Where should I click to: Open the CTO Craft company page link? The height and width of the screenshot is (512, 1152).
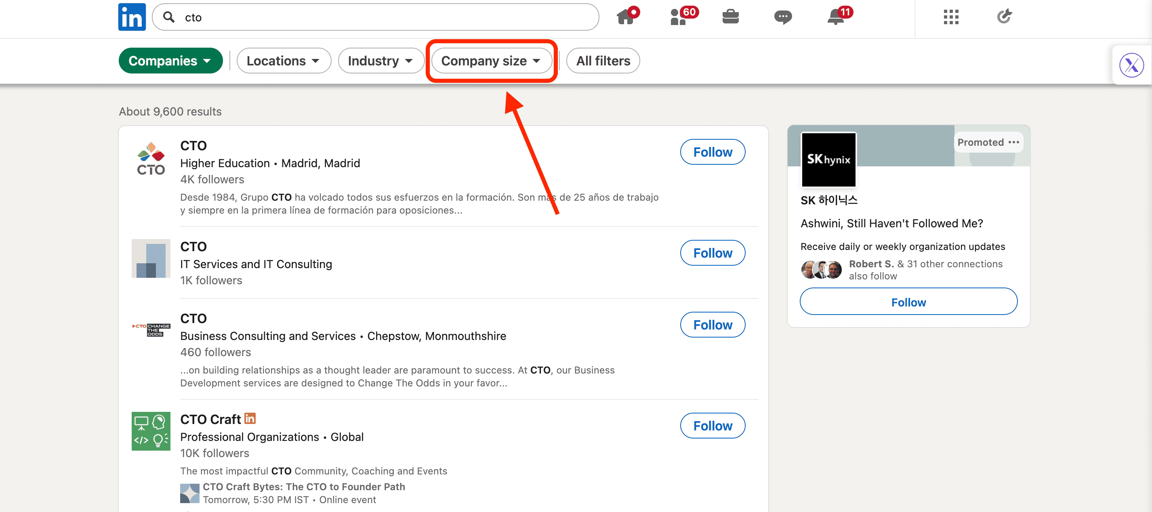pos(210,420)
